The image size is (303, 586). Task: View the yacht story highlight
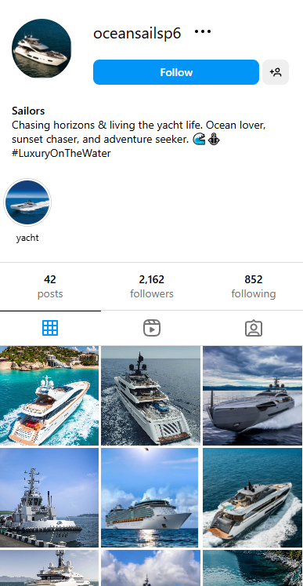pyautogui.click(x=27, y=202)
